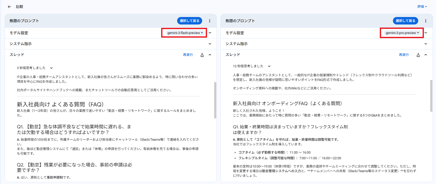436x184 pixels.
Task: Click the answer A. はい、原則として事前申請制です
Action: [x=44, y=178]
